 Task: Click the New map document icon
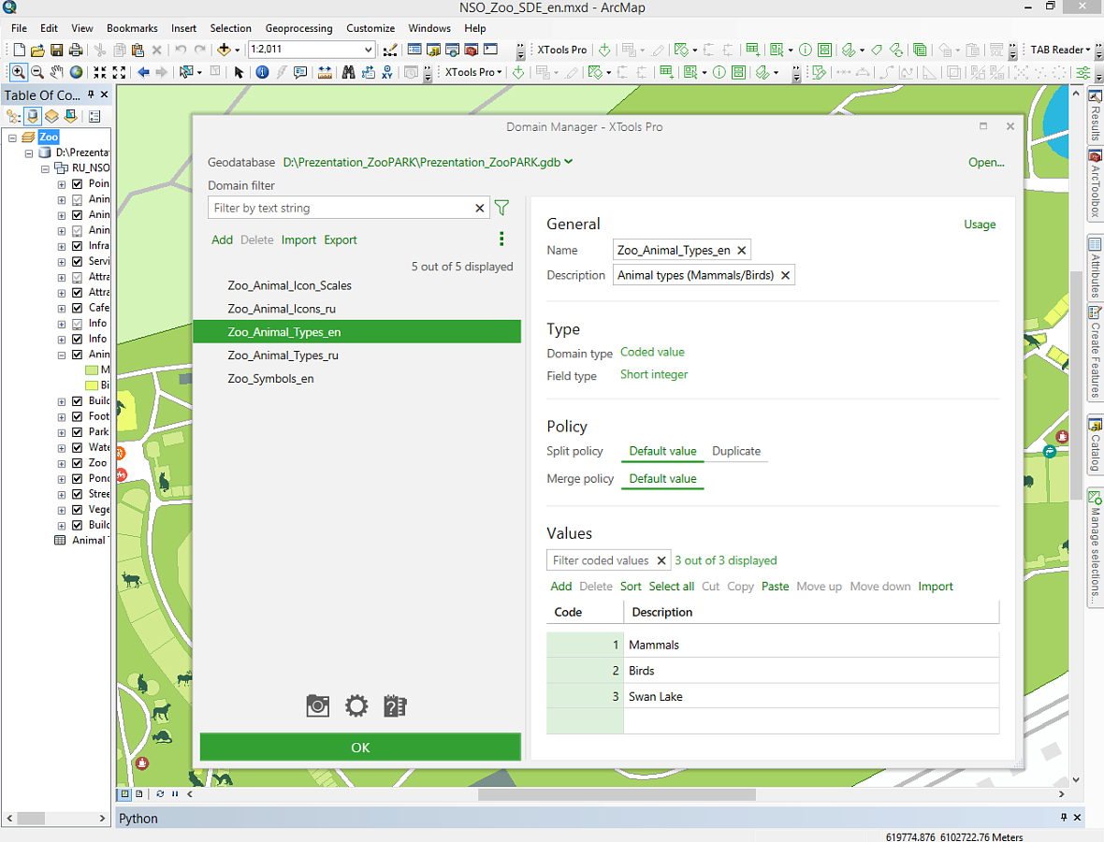19,50
